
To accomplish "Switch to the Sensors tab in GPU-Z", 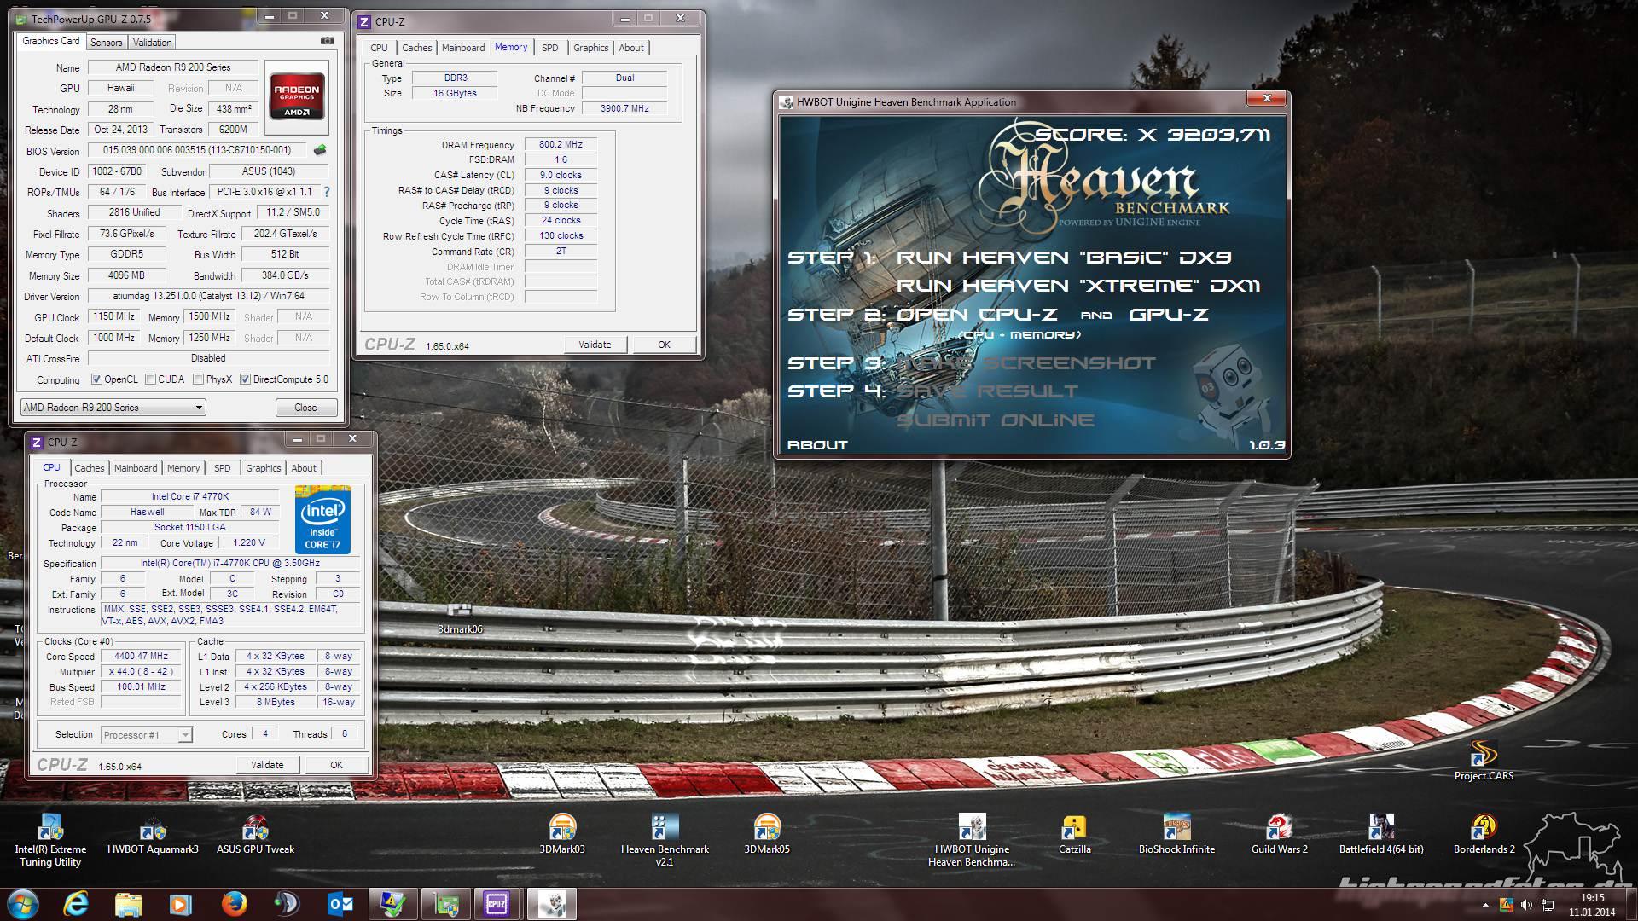I will [107, 42].
